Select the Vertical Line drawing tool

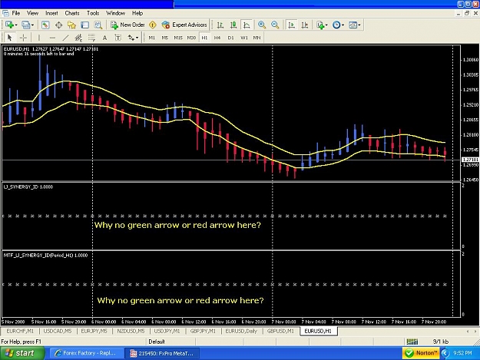pyautogui.click(x=39, y=38)
